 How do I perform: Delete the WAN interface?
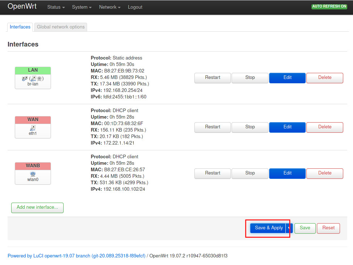(324, 127)
